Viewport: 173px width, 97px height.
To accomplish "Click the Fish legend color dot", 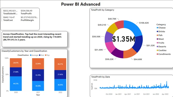I will click(x=157, y=35).
